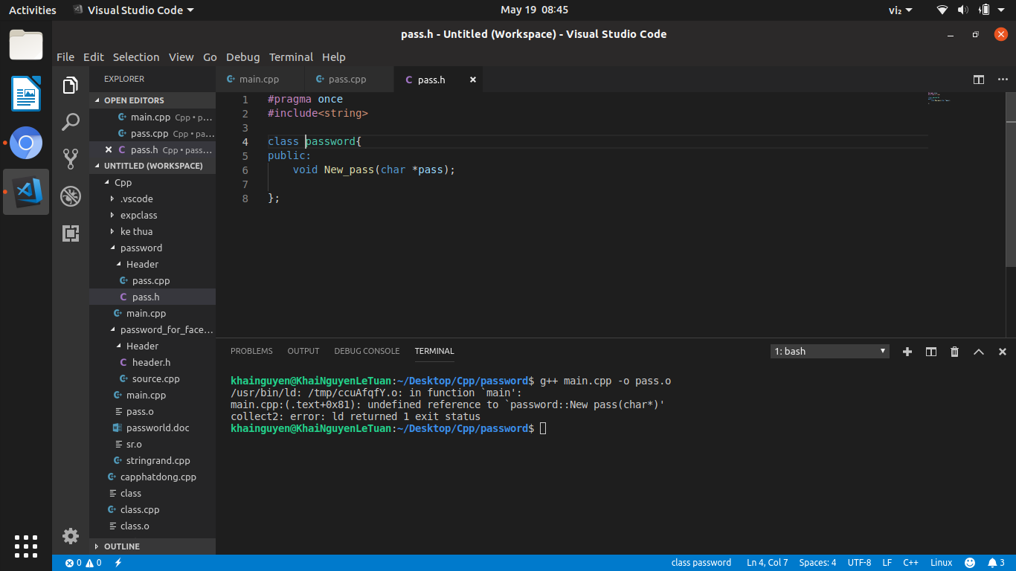Image resolution: width=1016 pixels, height=571 pixels.
Task: Toggle the Explorer view icon
Action: [x=71, y=86]
